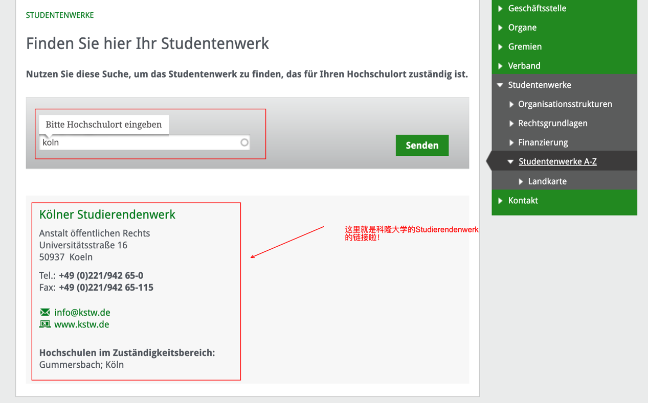Click the fax number +49 (0)221/942 65-115
The height and width of the screenshot is (403, 648).
point(106,288)
